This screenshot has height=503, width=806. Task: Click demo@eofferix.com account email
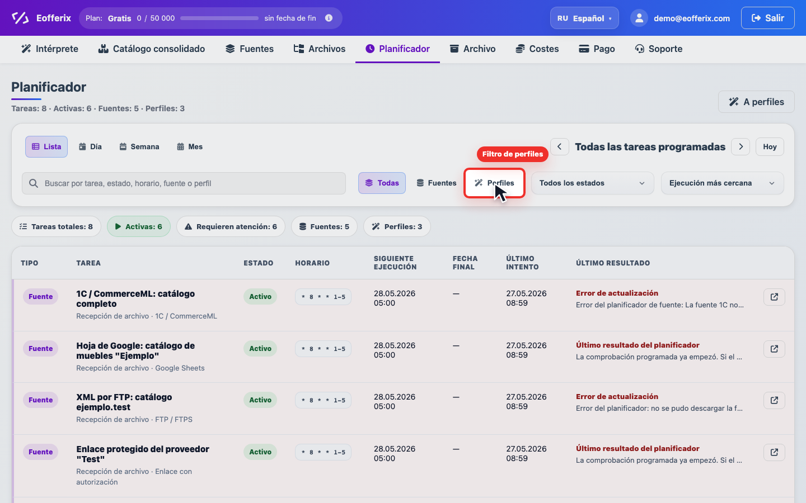click(x=692, y=18)
